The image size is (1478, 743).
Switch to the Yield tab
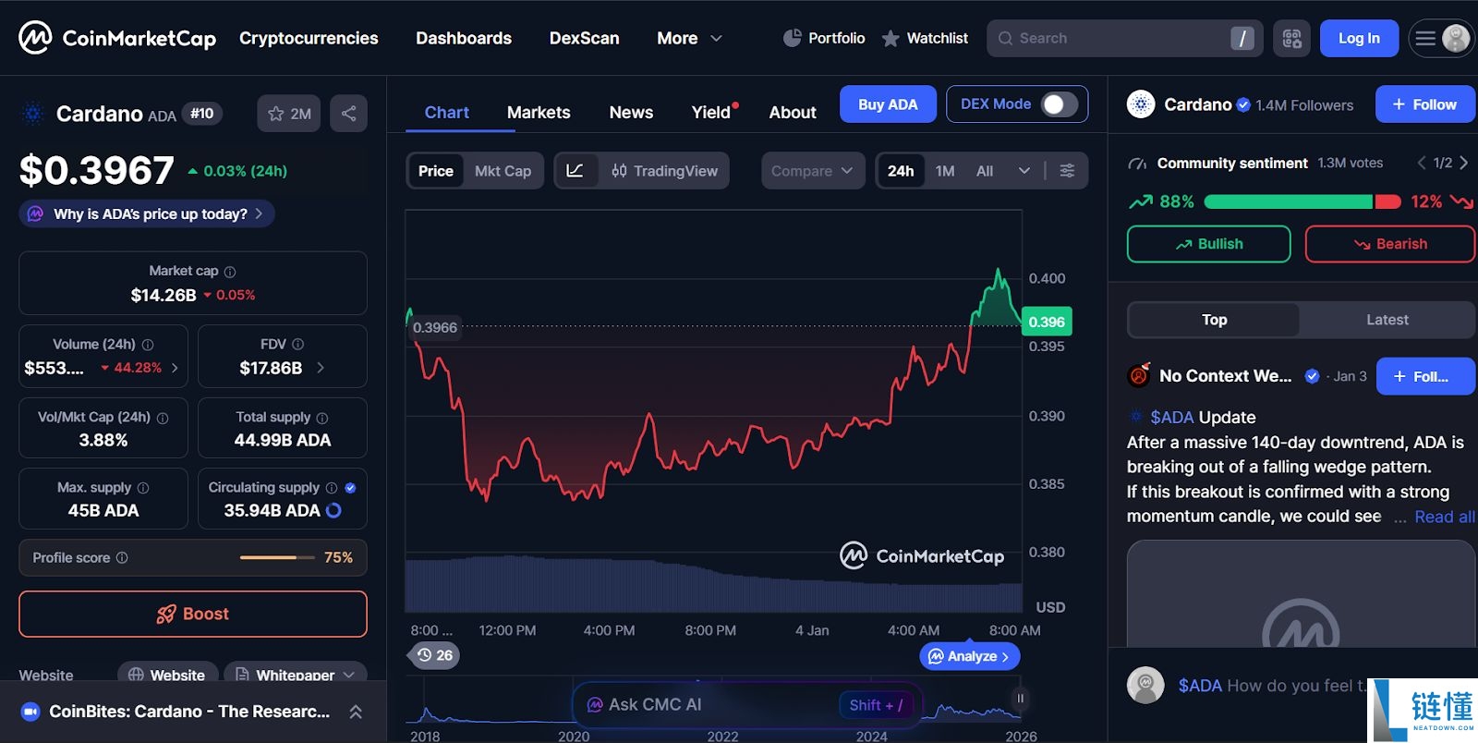pos(711,112)
